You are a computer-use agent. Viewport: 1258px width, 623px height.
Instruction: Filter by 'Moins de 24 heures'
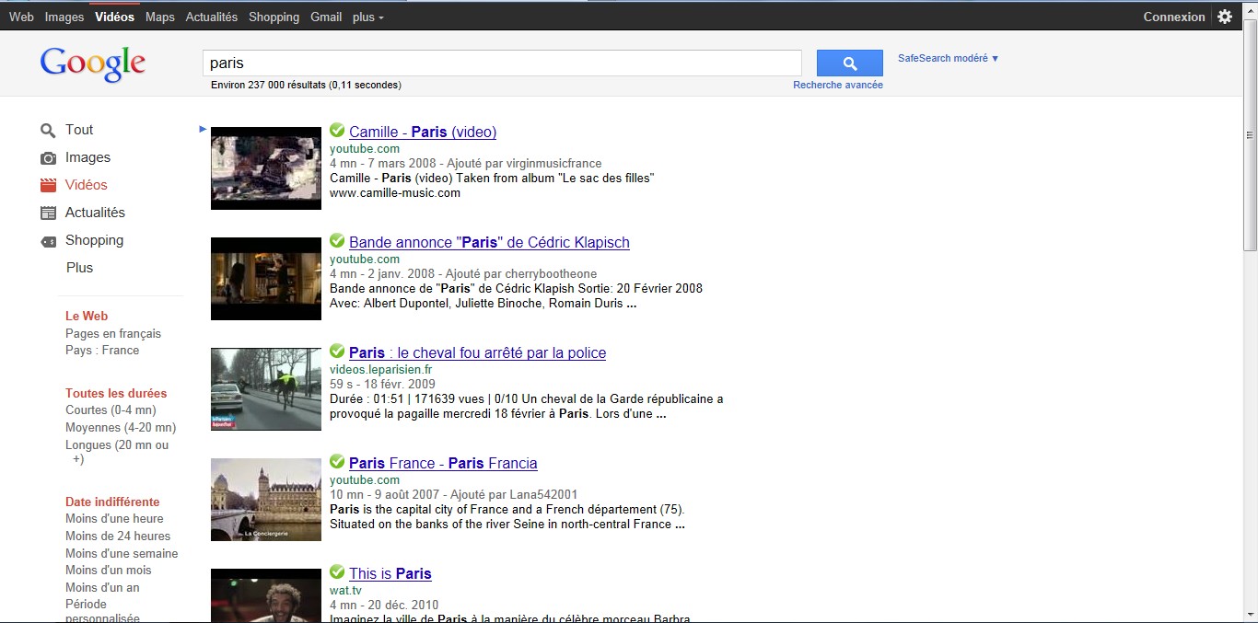click(x=118, y=536)
